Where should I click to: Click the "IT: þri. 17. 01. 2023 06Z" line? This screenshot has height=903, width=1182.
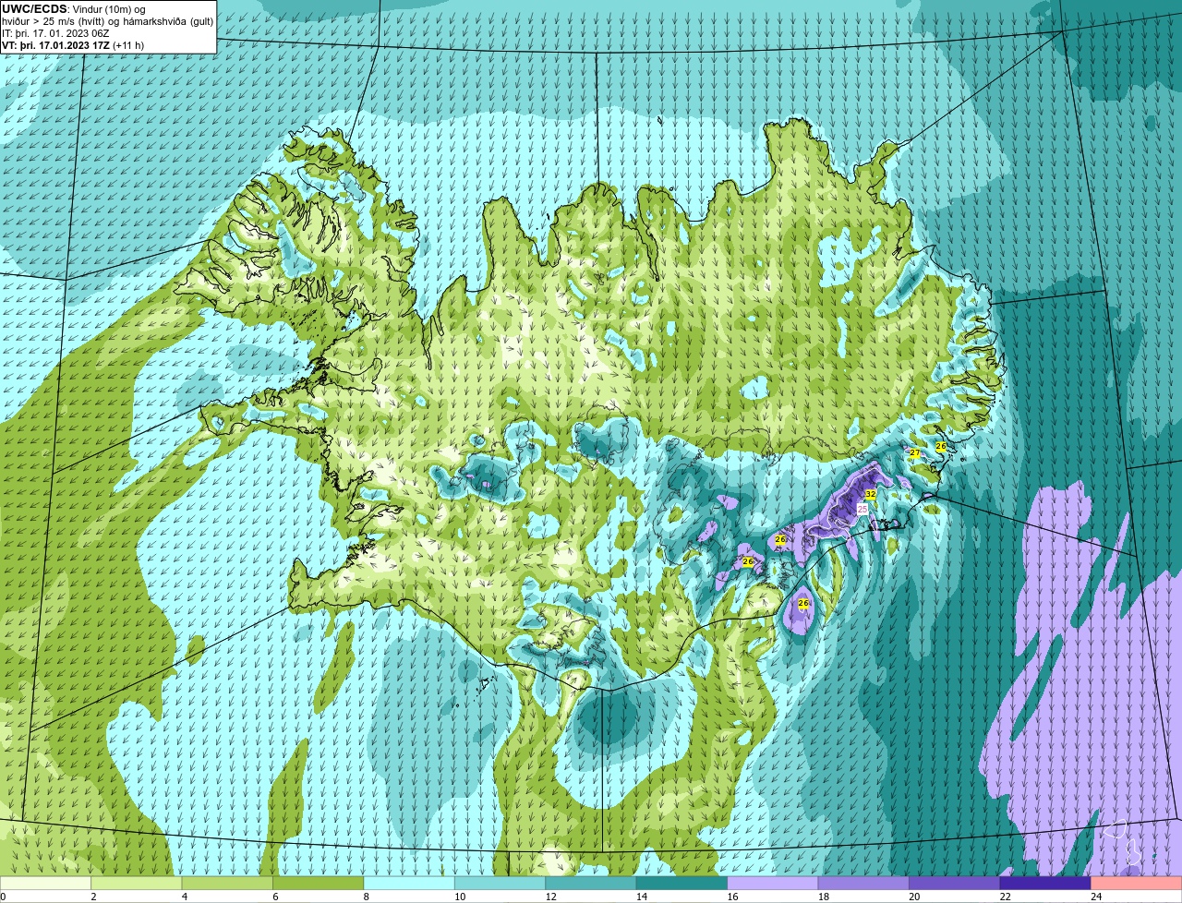[x=56, y=33]
